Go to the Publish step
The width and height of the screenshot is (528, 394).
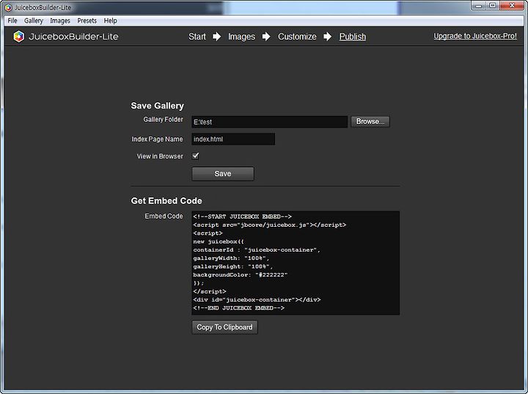tap(352, 37)
